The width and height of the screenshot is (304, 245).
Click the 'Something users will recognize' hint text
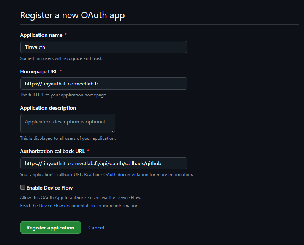click(61, 58)
